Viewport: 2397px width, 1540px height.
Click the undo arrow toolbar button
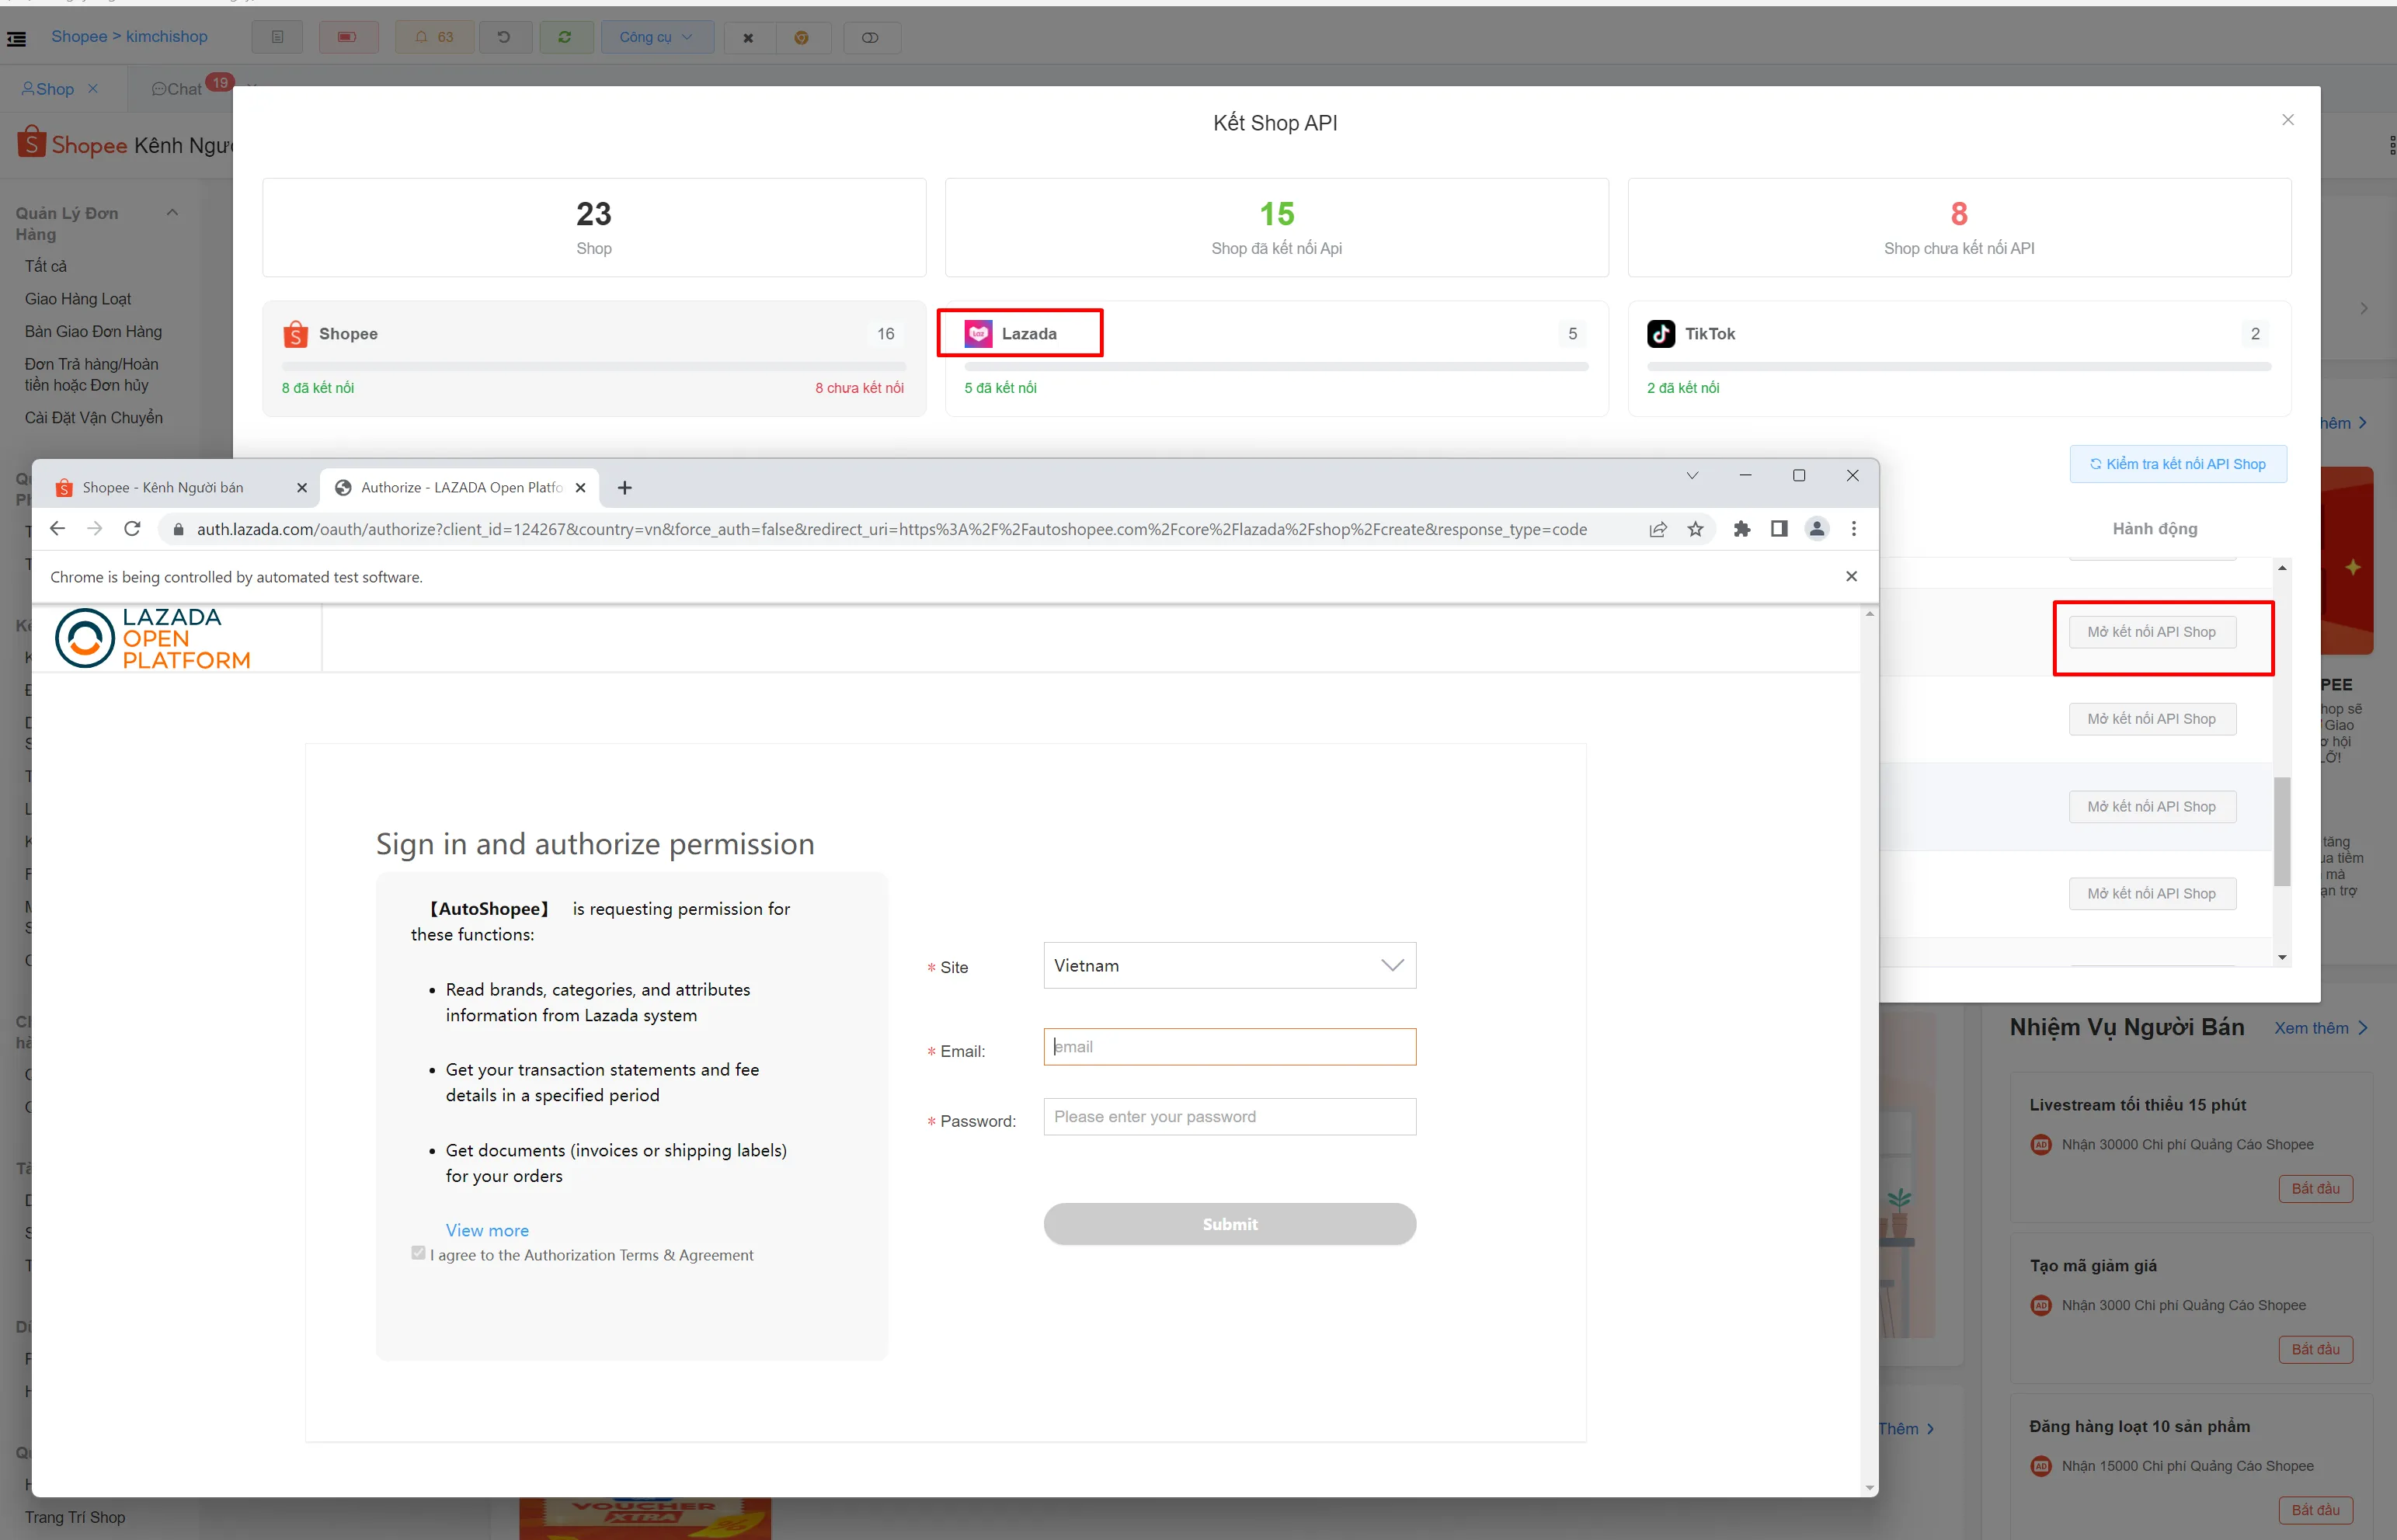(x=504, y=37)
